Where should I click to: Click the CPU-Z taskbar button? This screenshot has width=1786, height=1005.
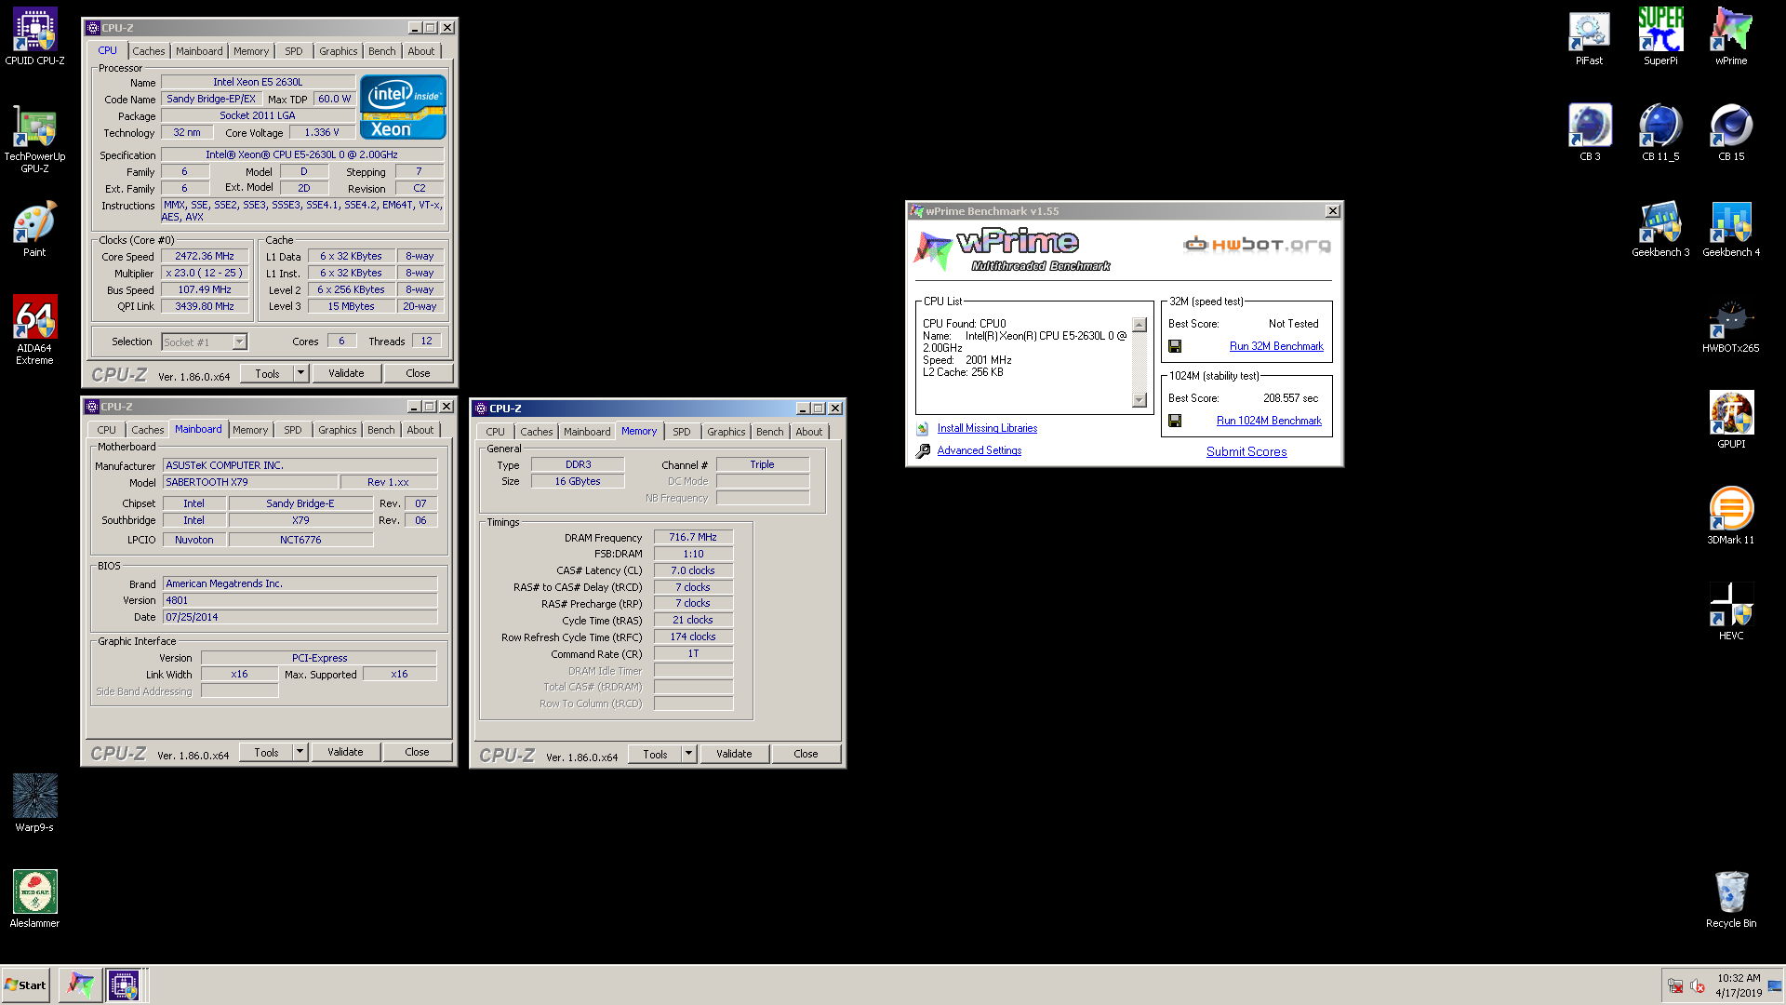point(124,985)
